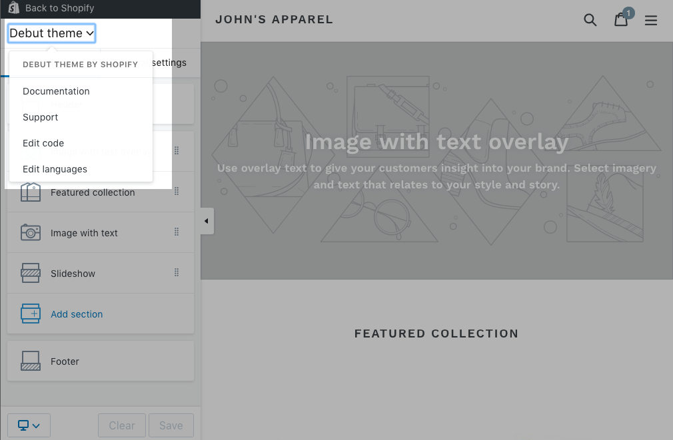Choose Edit code menu entry
The width and height of the screenshot is (673, 440).
coord(43,143)
